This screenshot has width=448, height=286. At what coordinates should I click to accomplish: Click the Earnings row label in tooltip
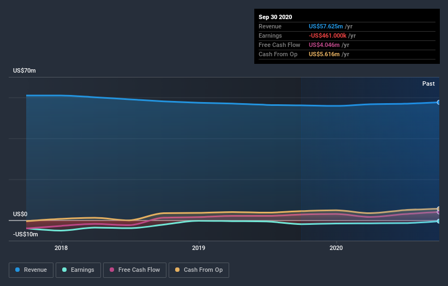click(x=270, y=35)
